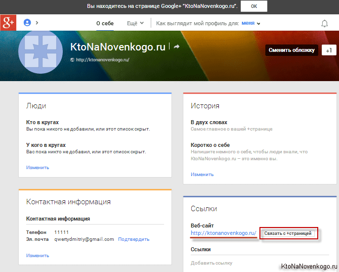Click the 'Телефон' label

coord(36,232)
